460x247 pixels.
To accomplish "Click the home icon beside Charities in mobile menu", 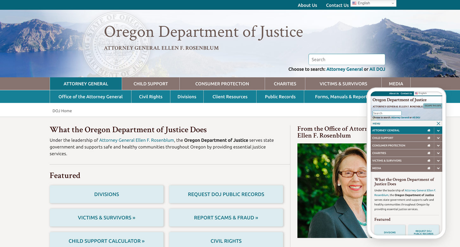I will click(429, 153).
